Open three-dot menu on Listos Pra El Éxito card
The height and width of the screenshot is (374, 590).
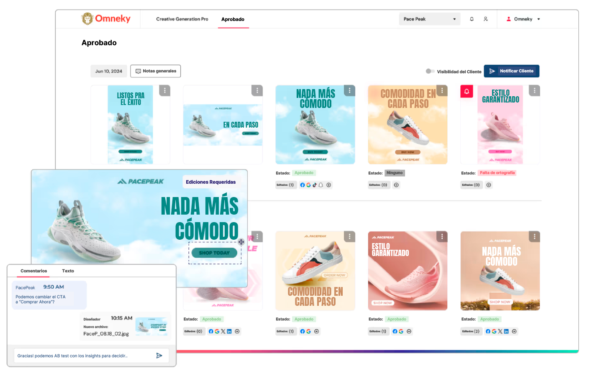click(x=164, y=90)
